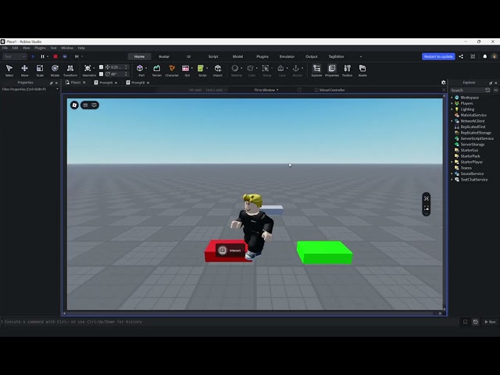Switch to the Model ribbon tab
Screen dimensions: 500x375
click(237, 56)
